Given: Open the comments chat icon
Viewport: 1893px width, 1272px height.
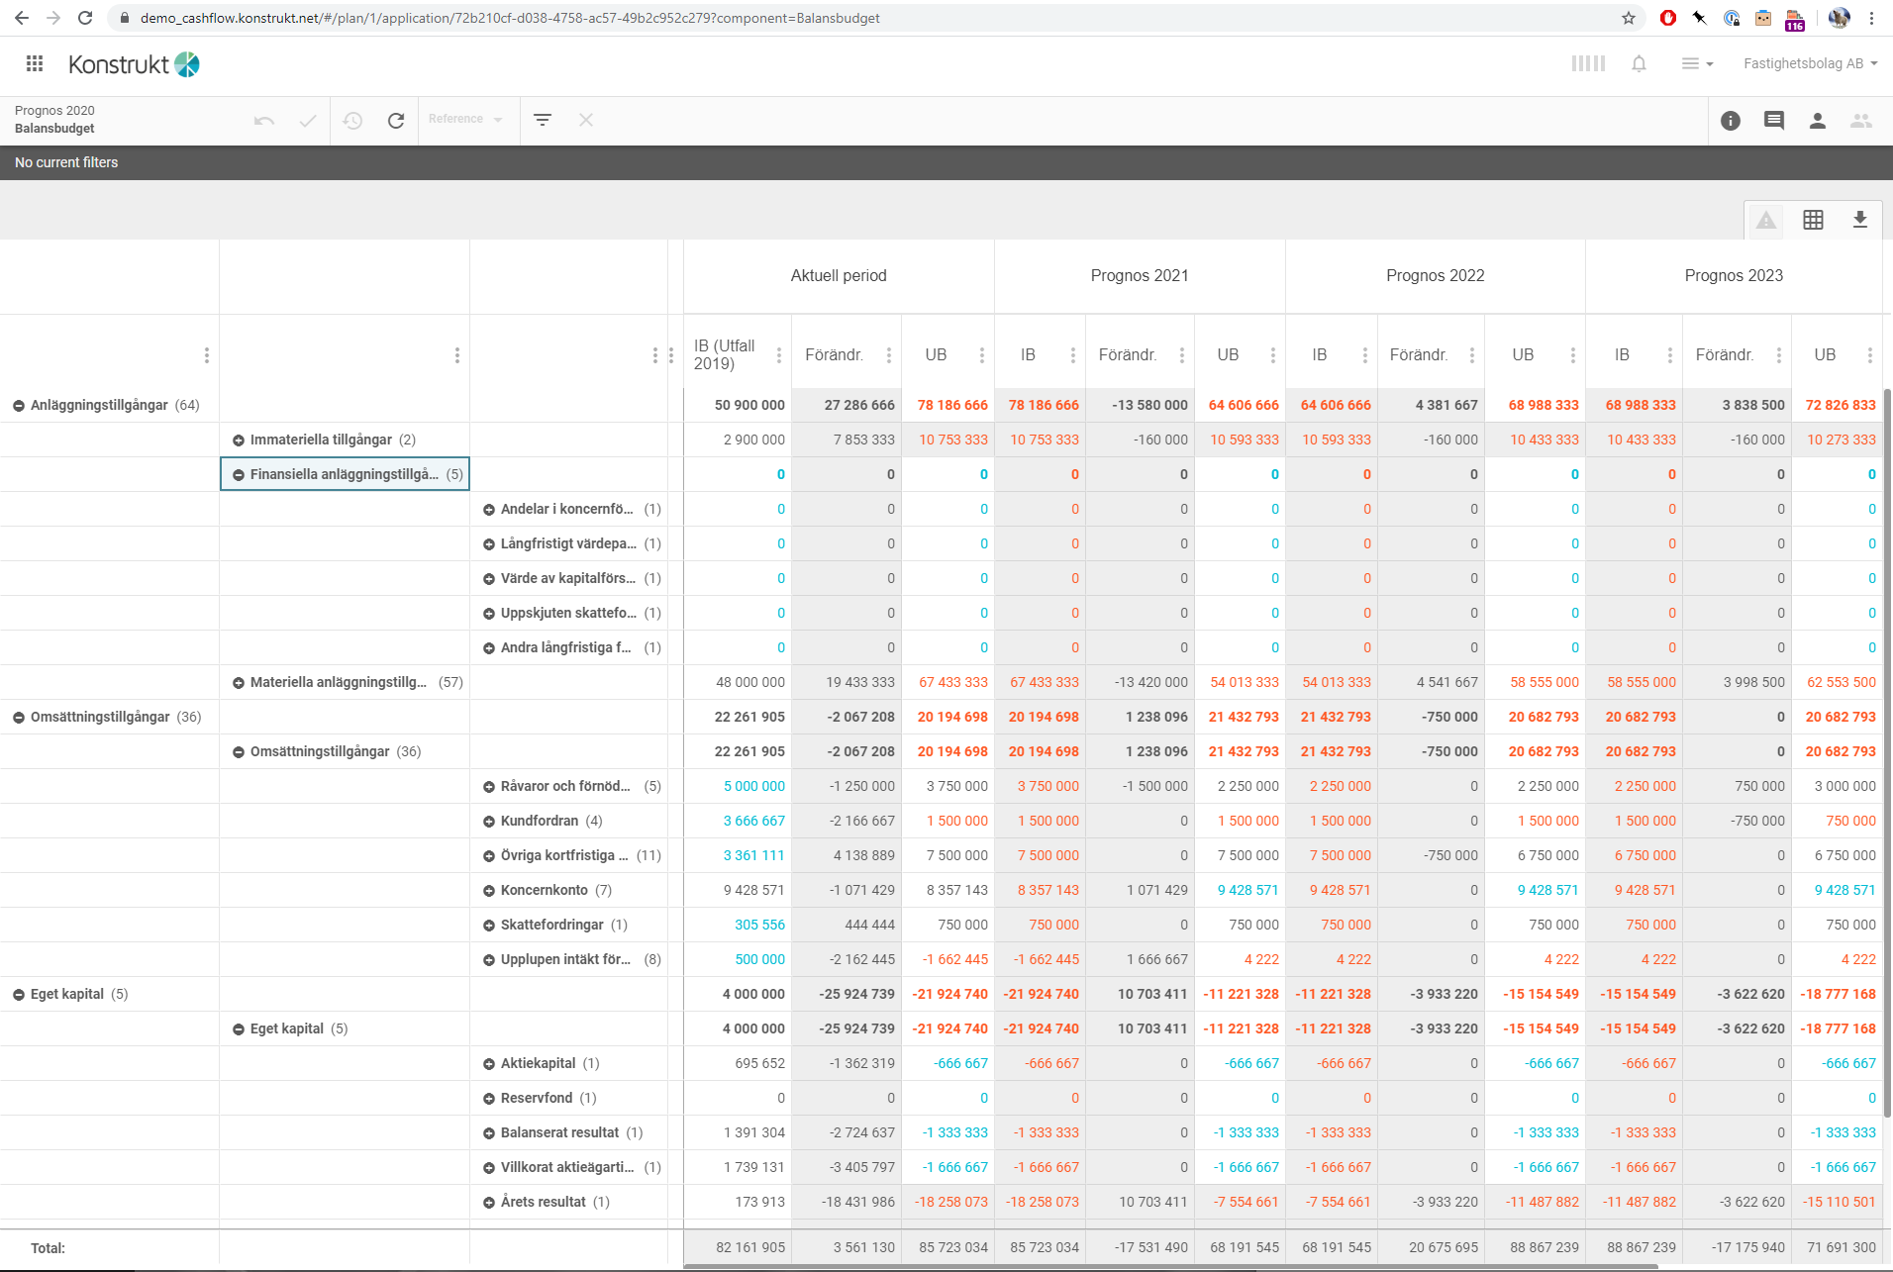Looking at the screenshot, I should click(1774, 121).
